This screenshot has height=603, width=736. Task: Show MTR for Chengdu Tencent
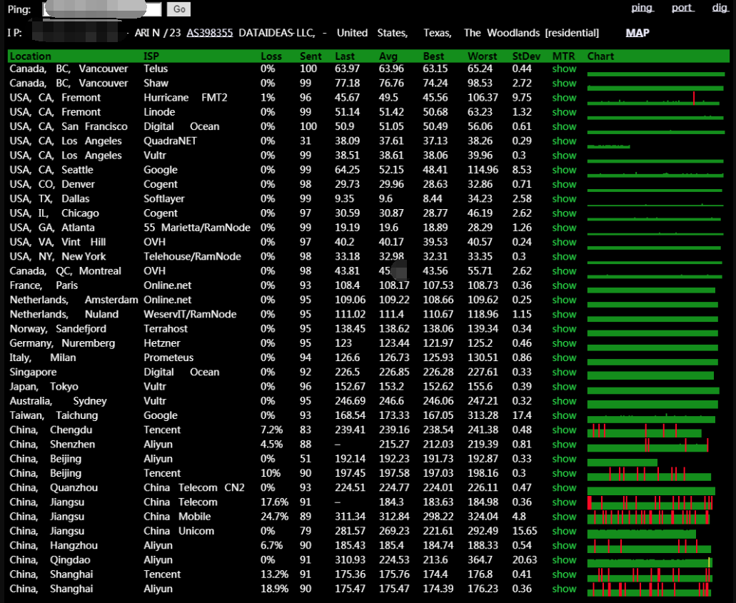pos(564,430)
